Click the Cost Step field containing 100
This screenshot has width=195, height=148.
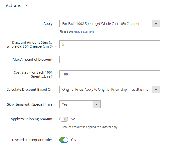110,74
